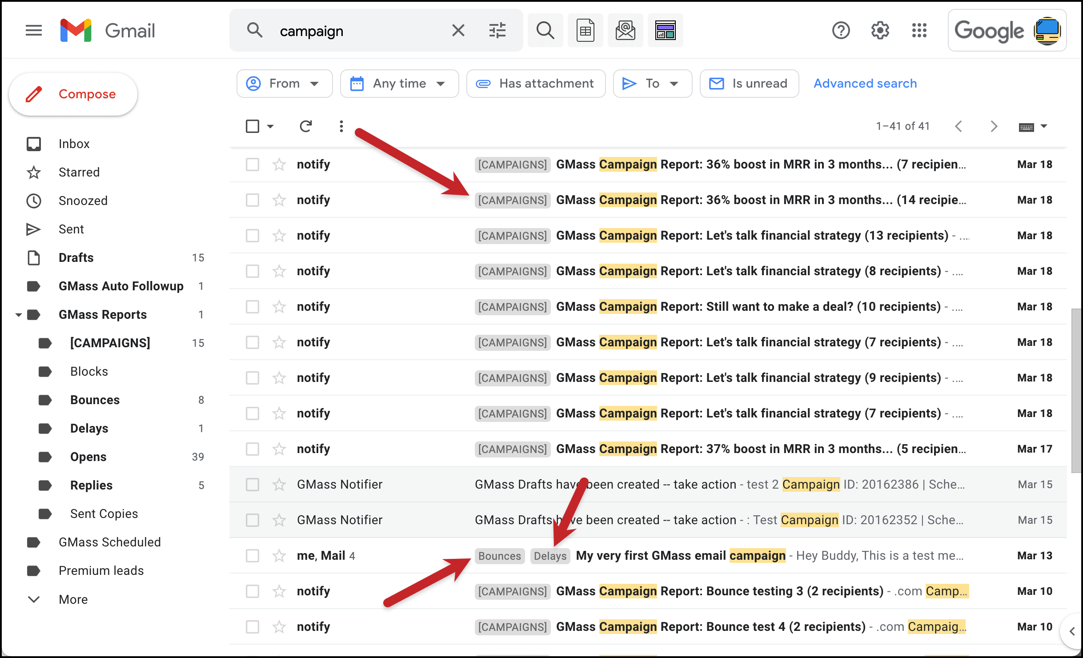Select checkbox for financial strategy (13 recipients) email
The image size is (1083, 658).
click(x=253, y=236)
